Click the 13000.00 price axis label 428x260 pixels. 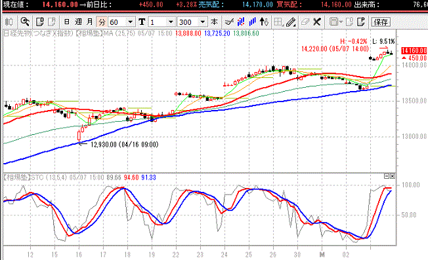414,136
